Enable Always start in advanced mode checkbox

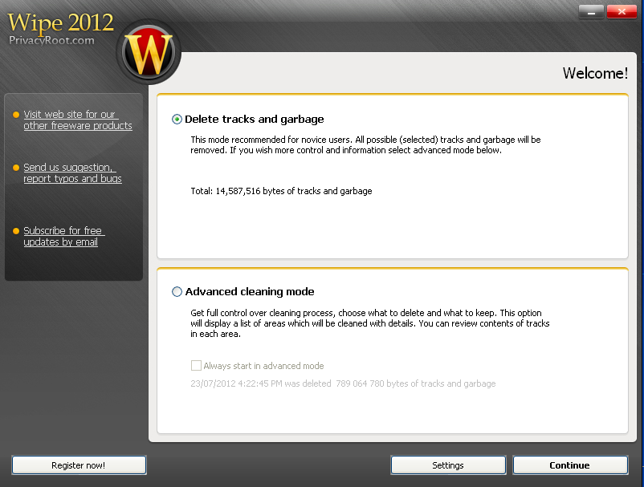tap(196, 366)
